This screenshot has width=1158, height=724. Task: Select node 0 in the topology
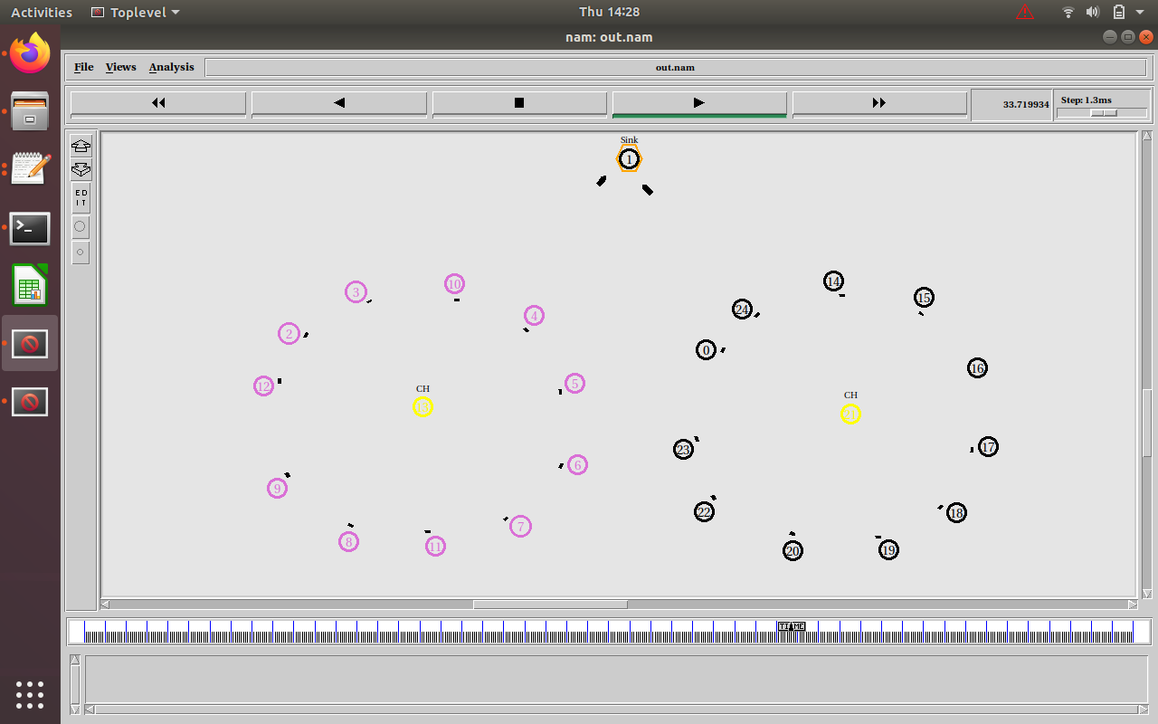(x=707, y=350)
